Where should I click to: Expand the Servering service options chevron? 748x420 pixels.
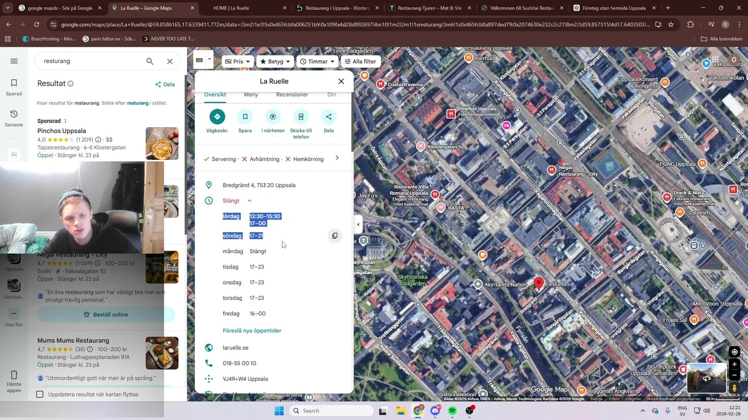click(x=337, y=158)
